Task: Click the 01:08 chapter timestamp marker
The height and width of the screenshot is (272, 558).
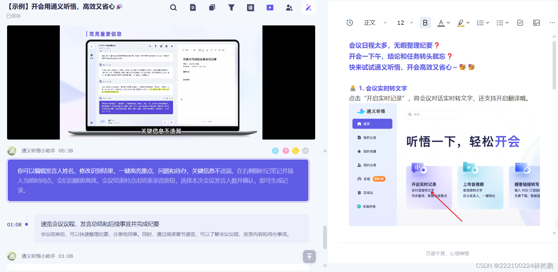Action: [14, 224]
